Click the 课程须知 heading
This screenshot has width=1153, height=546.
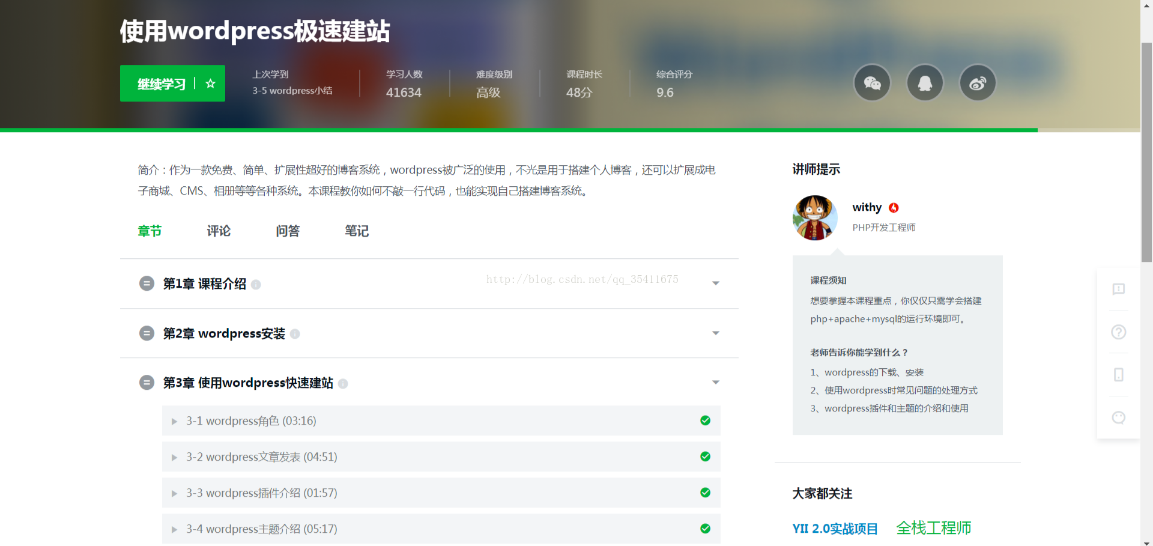tap(828, 281)
